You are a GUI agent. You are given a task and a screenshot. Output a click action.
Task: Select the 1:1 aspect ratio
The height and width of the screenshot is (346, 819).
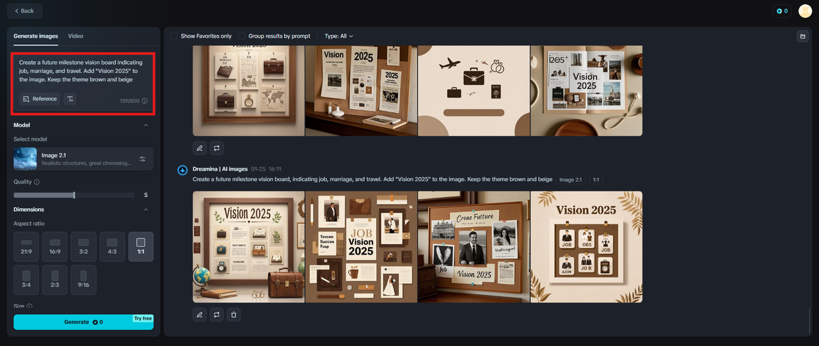click(141, 247)
